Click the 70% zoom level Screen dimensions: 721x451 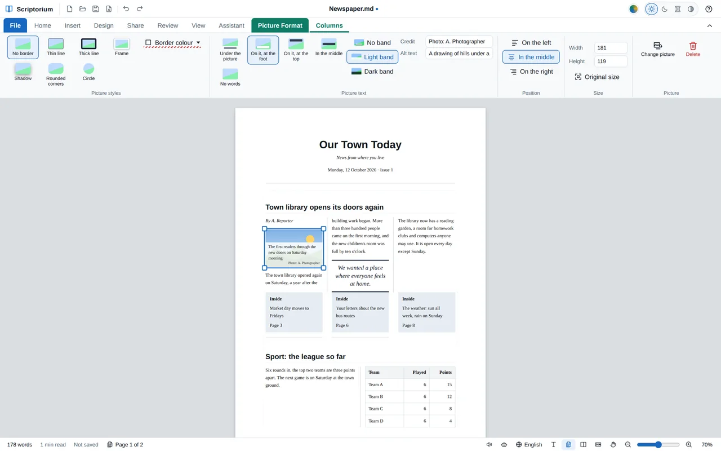[707, 445]
